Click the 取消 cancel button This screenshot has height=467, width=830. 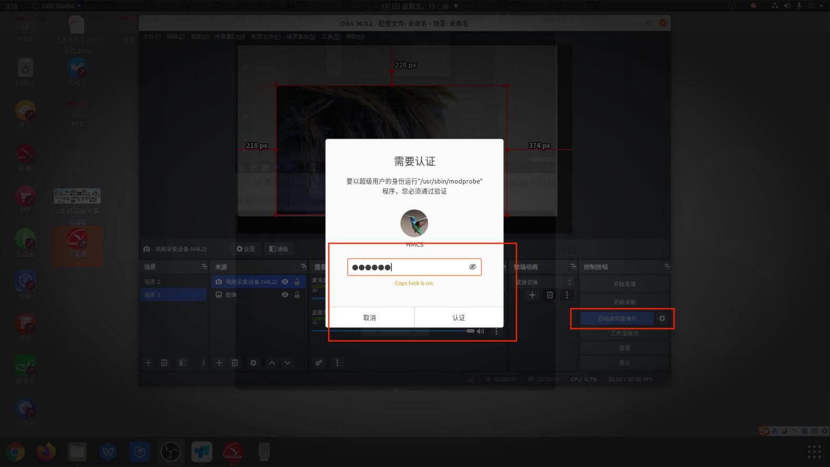(369, 317)
